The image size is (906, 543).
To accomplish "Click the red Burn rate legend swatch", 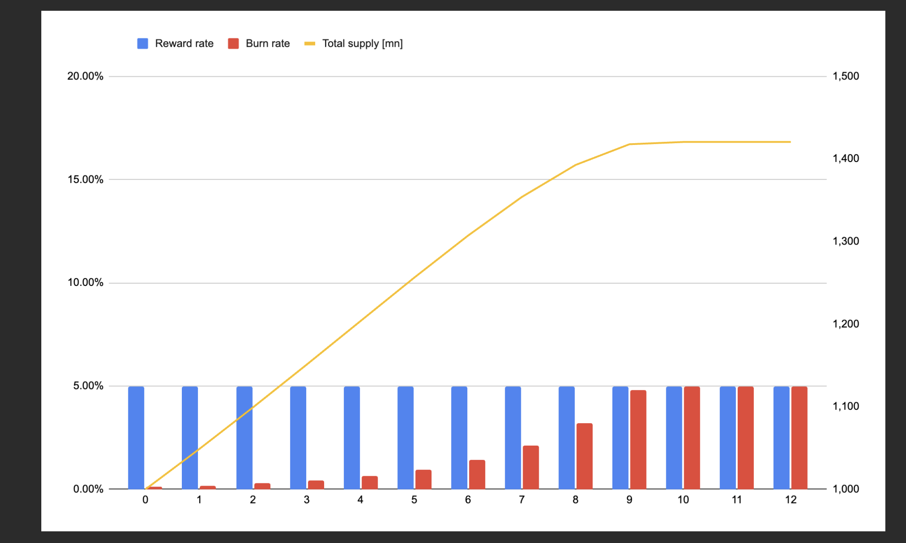I will [x=233, y=44].
